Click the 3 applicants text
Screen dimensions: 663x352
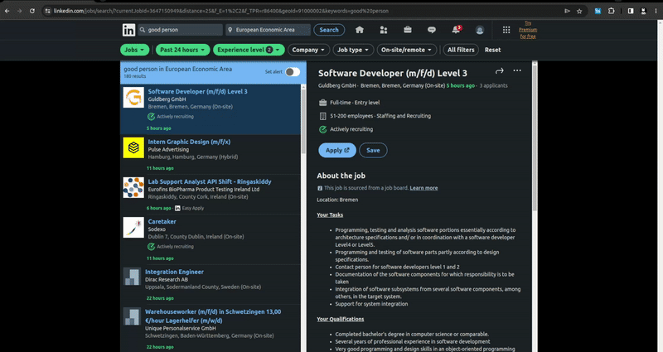click(493, 86)
